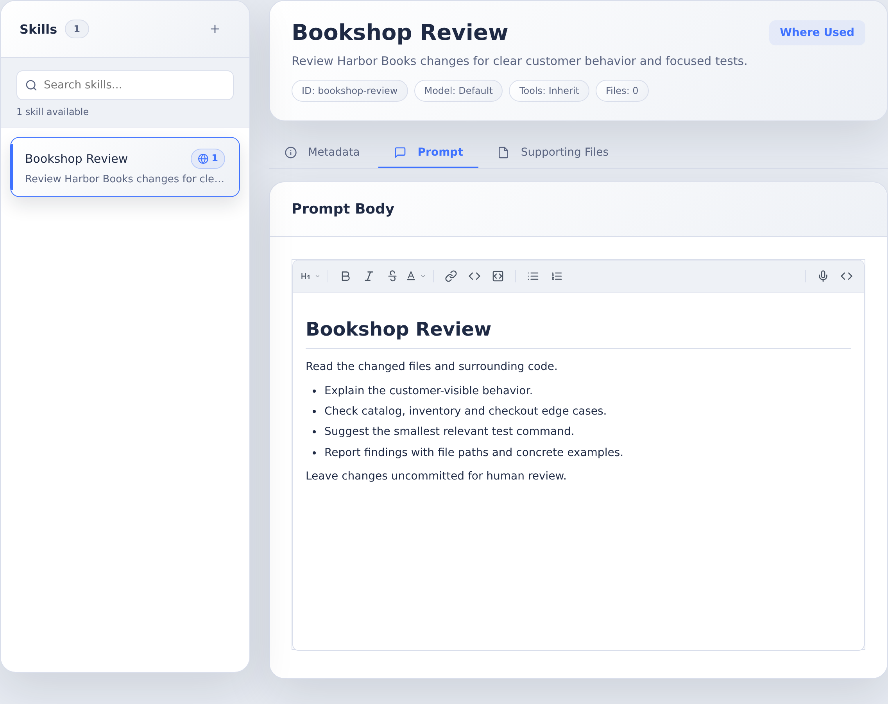Screen dimensions: 888x704
Task: Click the skill description under the page title
Action: [519, 61]
